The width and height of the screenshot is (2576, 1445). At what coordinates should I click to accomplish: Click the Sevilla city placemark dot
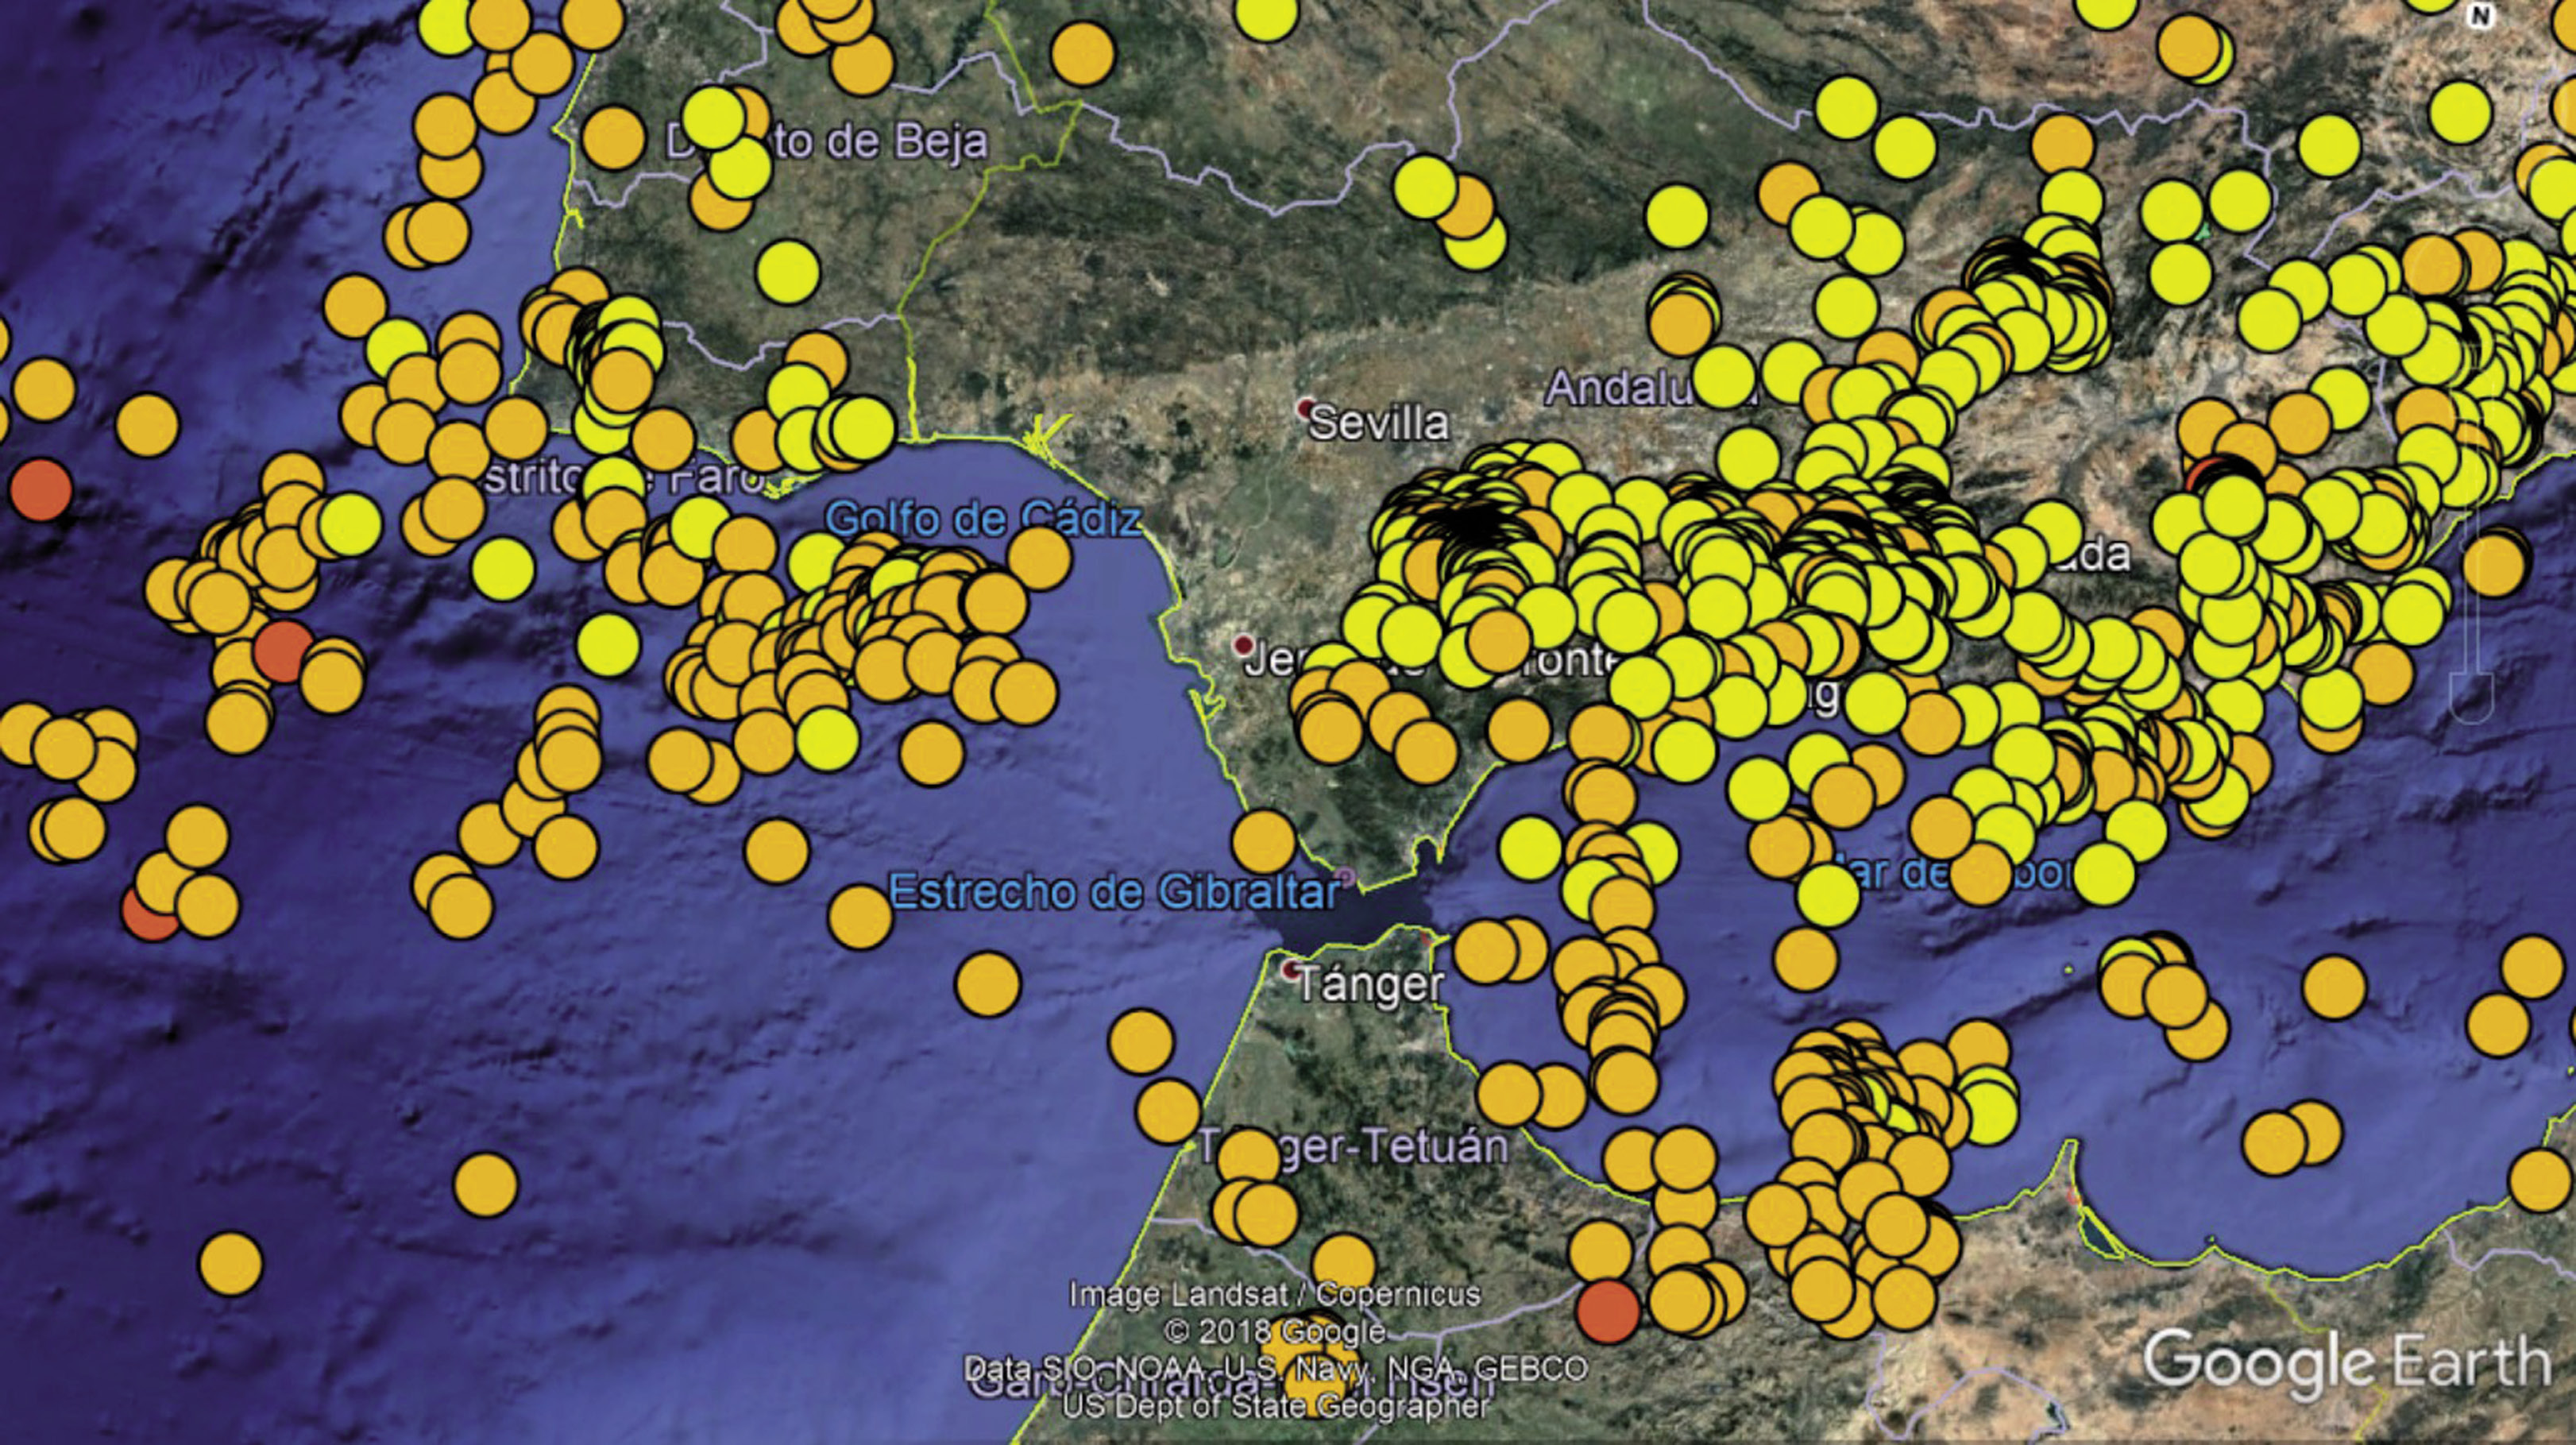click(1306, 408)
